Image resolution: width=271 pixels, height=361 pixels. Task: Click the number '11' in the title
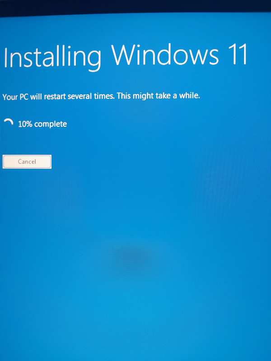pos(238,54)
